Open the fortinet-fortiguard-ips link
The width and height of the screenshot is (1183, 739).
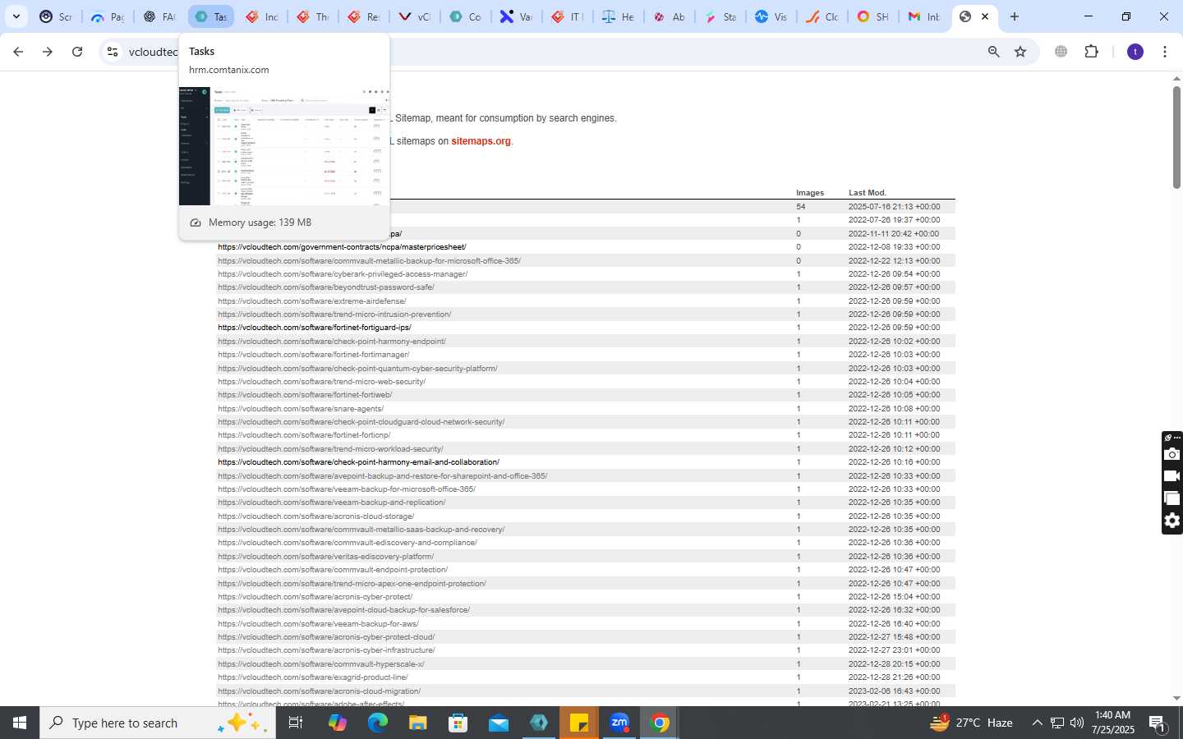pos(315,328)
